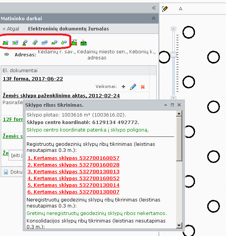Click the A text tool on map toolbar
Viewport: 226px width, 236px height.
point(181,9)
